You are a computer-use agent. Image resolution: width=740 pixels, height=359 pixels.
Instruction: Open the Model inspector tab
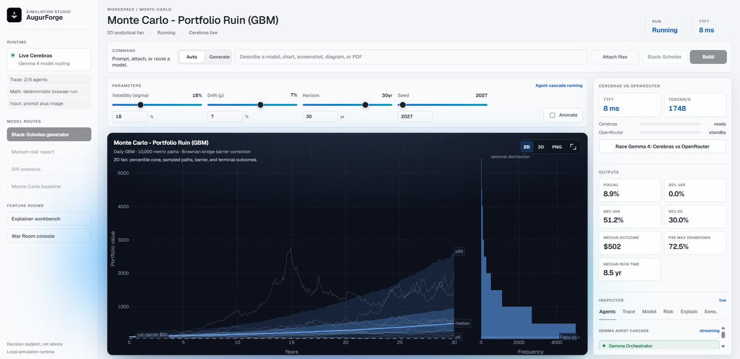coord(649,312)
